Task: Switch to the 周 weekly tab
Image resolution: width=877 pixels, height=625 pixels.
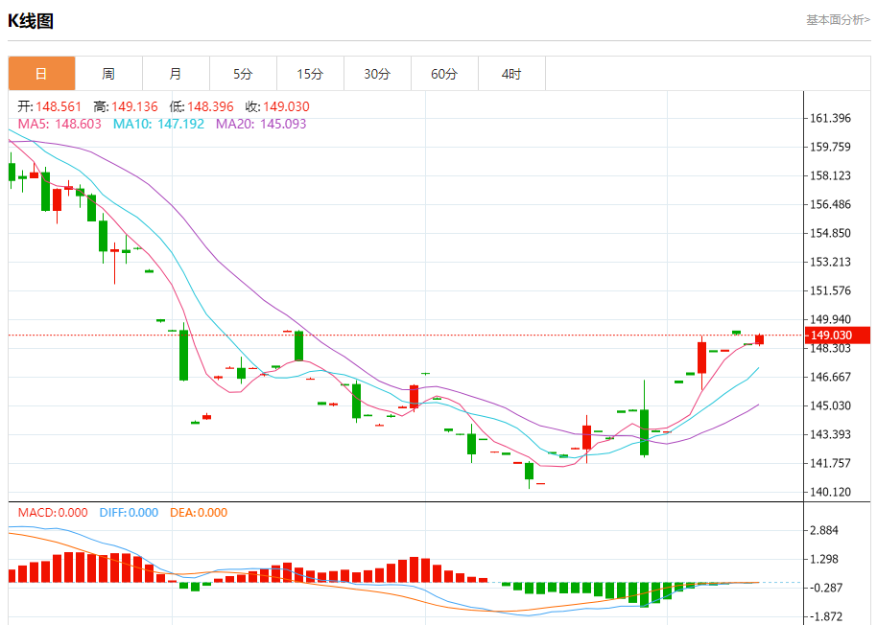Action: [108, 73]
